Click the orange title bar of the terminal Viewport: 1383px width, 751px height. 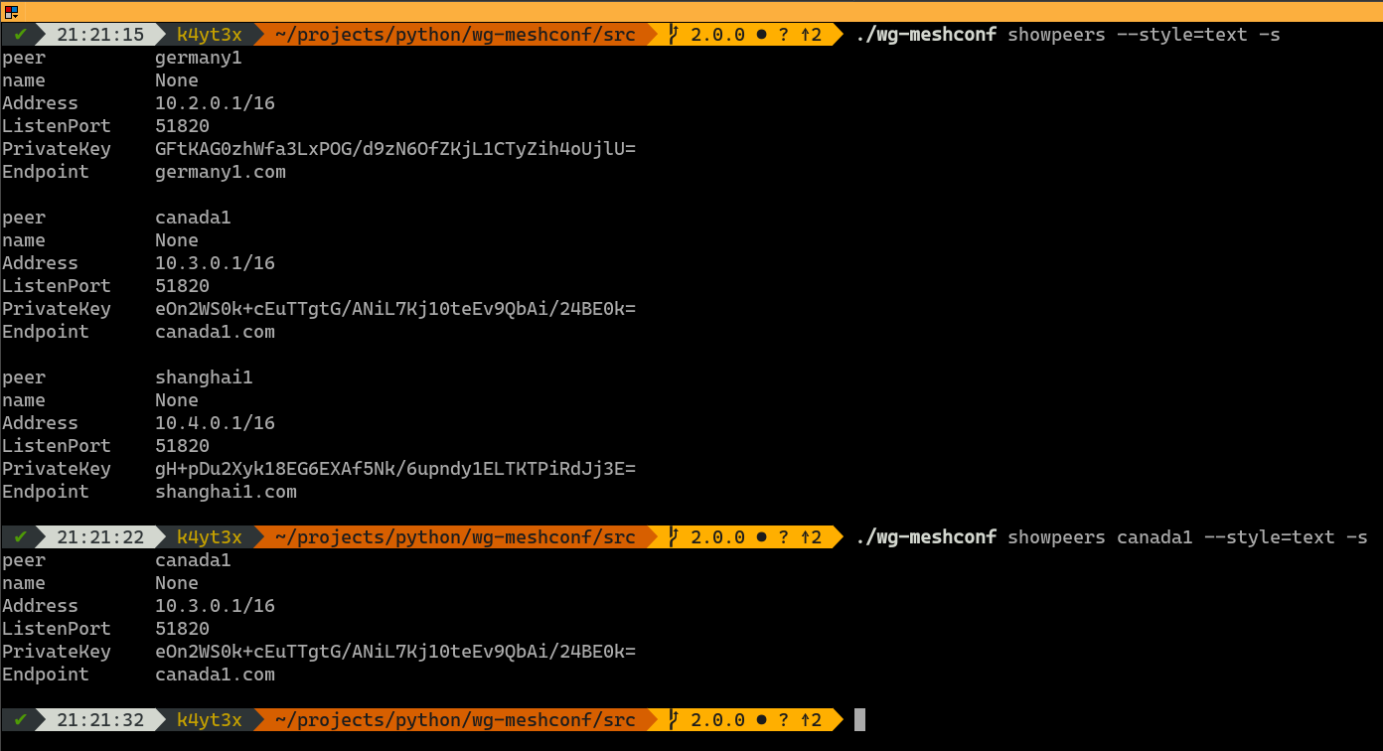[x=691, y=12]
